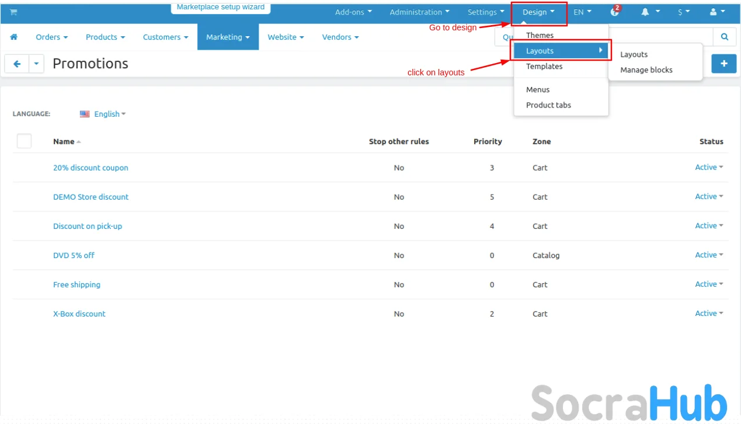This screenshot has height=424, width=741.
Task: Click the plus button to add promotion
Action: pyautogui.click(x=723, y=64)
